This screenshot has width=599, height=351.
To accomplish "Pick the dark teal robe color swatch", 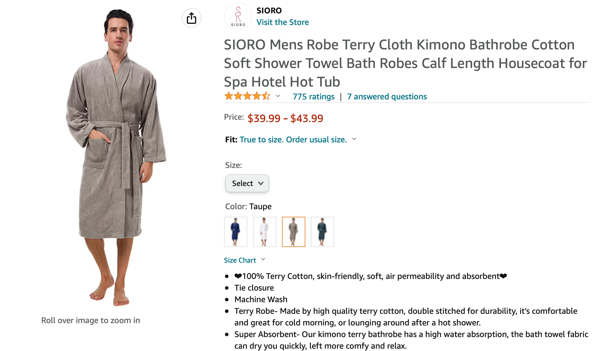I will tap(322, 232).
